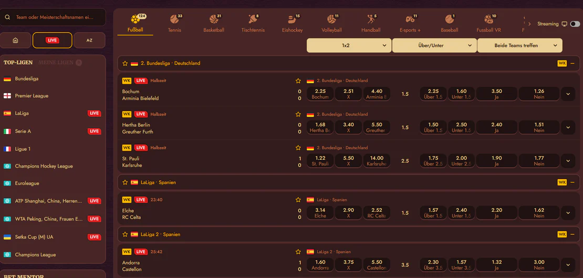This screenshot has width=583, height=278.
Task: Select the E-sports + controller icon
Action: (410, 19)
